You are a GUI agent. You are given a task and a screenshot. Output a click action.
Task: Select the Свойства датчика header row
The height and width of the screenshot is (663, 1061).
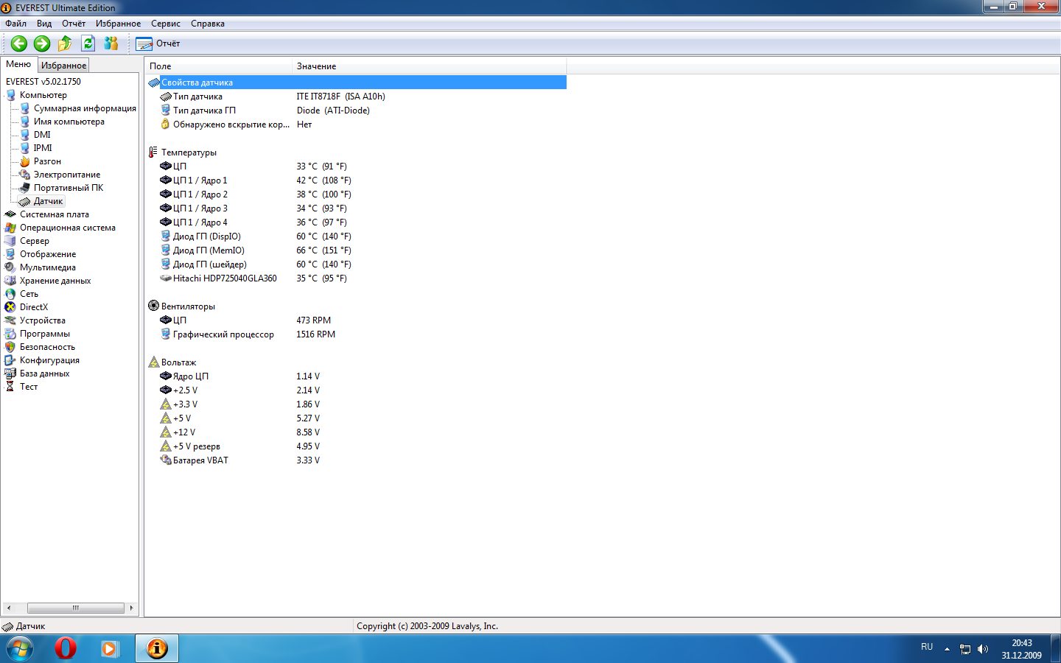[356, 83]
